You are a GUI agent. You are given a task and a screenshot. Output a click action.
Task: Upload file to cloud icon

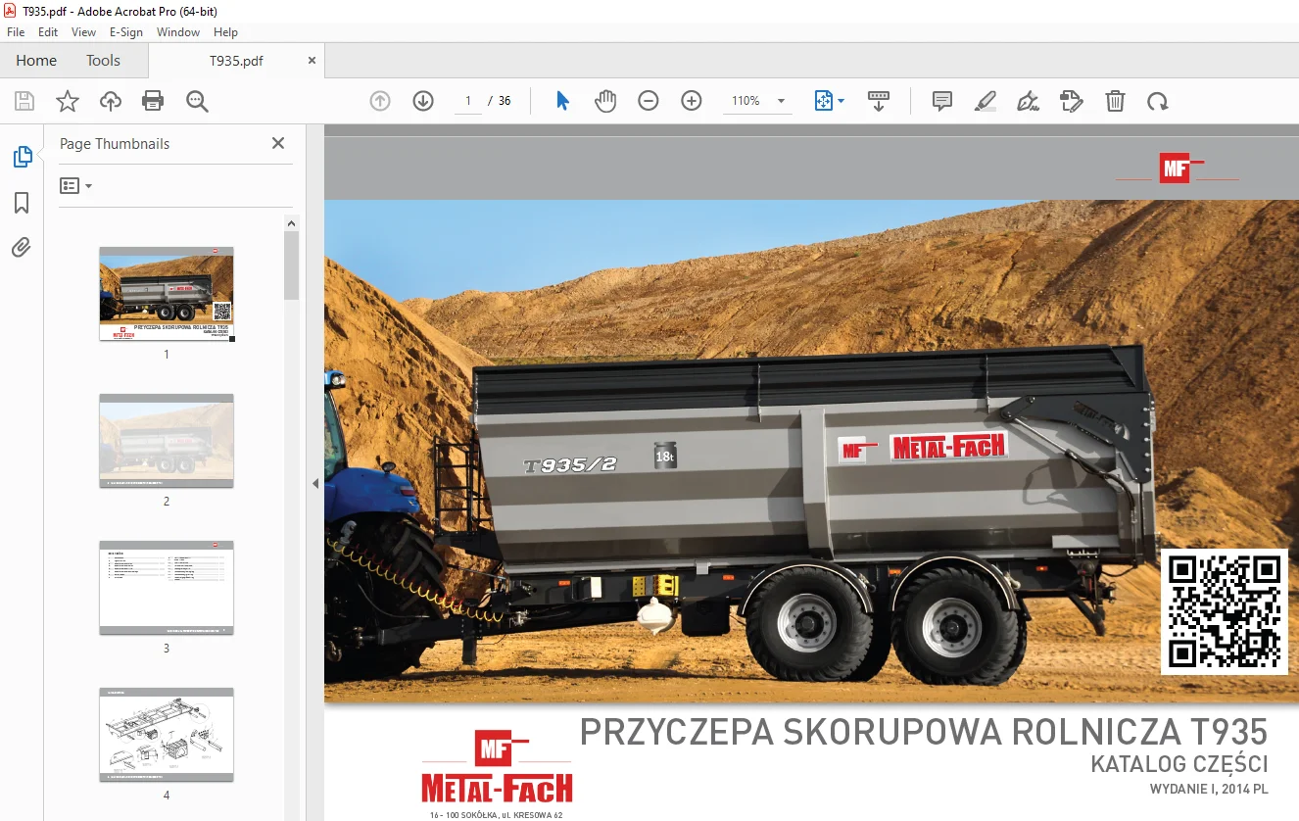(111, 101)
